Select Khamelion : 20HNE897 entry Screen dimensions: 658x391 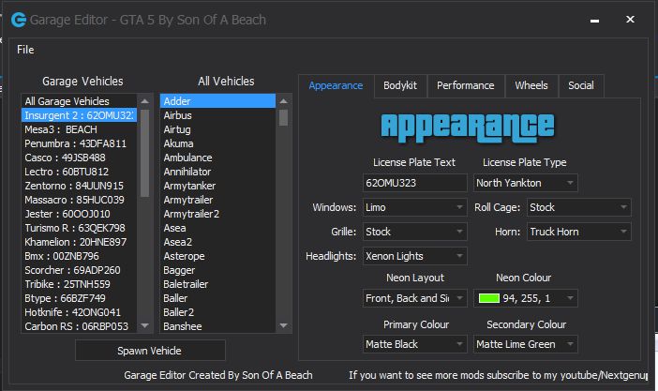[79, 242]
